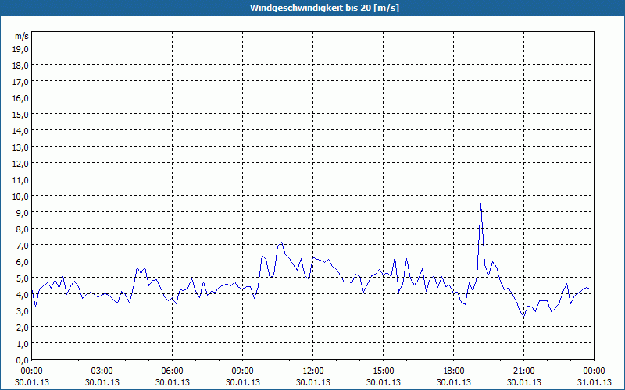Click the 0,0 y-axis origin label

click(23, 360)
